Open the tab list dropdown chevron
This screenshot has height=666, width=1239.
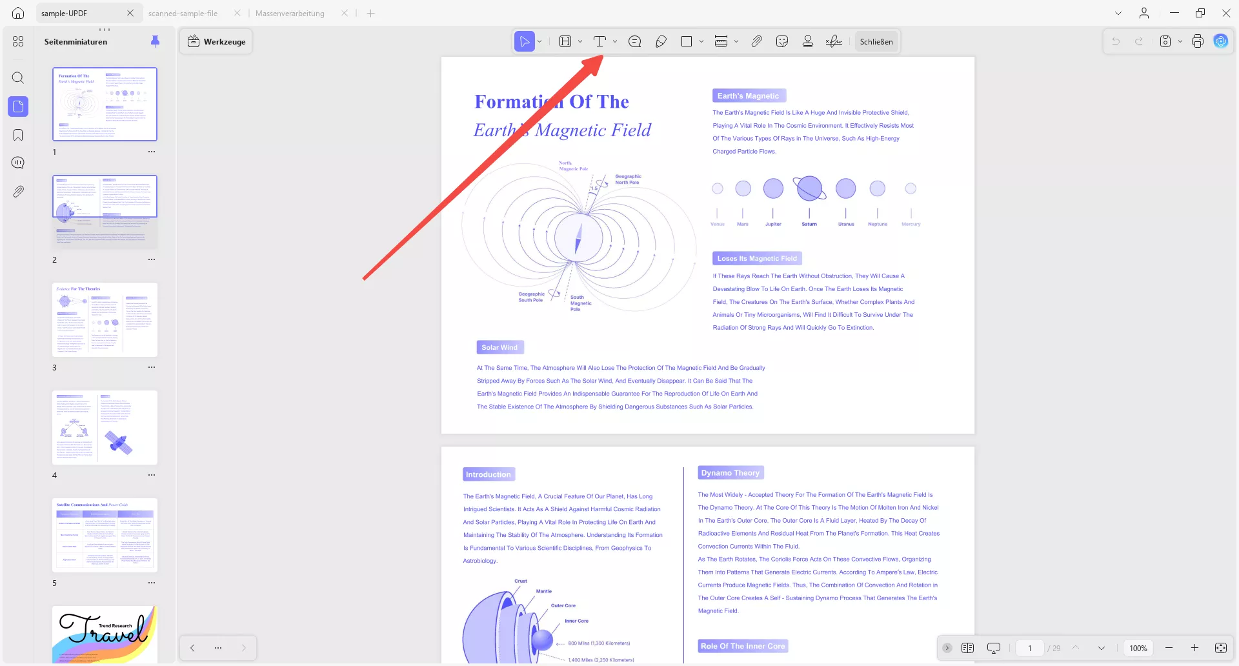pos(1118,13)
